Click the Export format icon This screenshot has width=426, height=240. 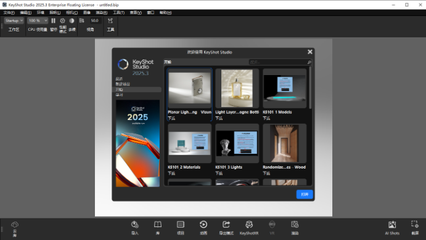pyautogui.click(x=226, y=225)
